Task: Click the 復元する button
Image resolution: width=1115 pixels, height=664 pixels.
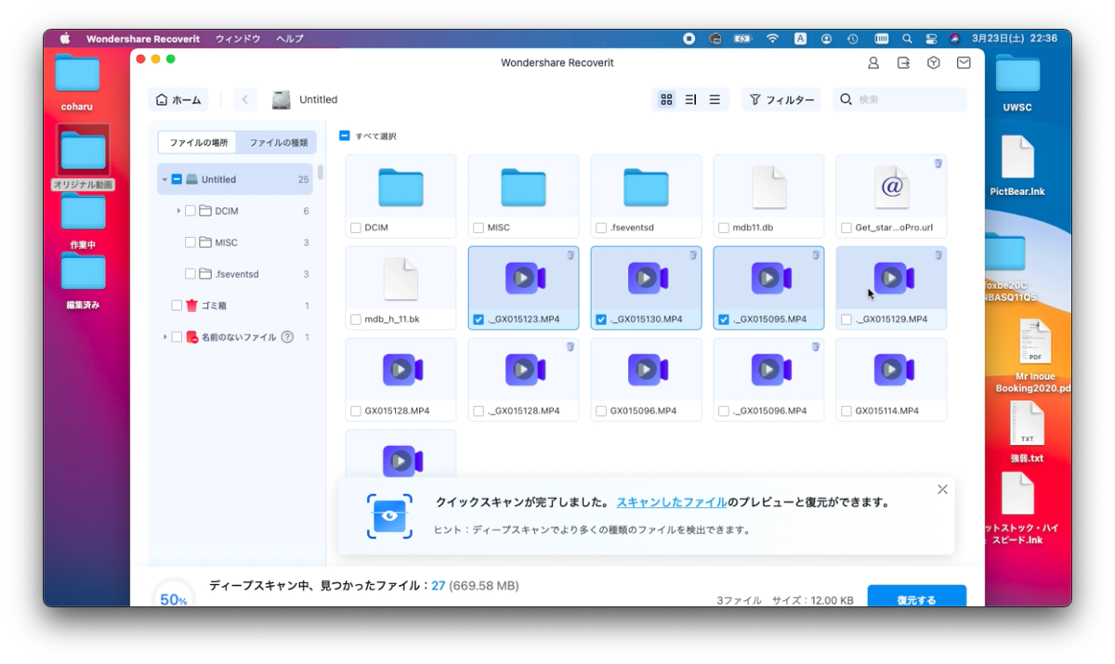Action: coord(917,599)
